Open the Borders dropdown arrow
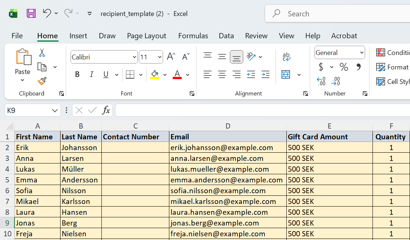Image resolution: width=410 pixels, height=240 pixels. (x=141, y=75)
